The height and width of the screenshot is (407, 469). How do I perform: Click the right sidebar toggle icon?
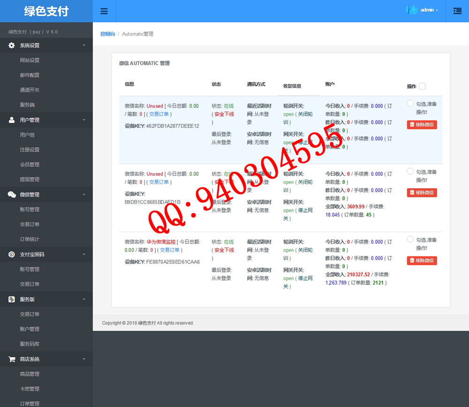tap(457, 11)
